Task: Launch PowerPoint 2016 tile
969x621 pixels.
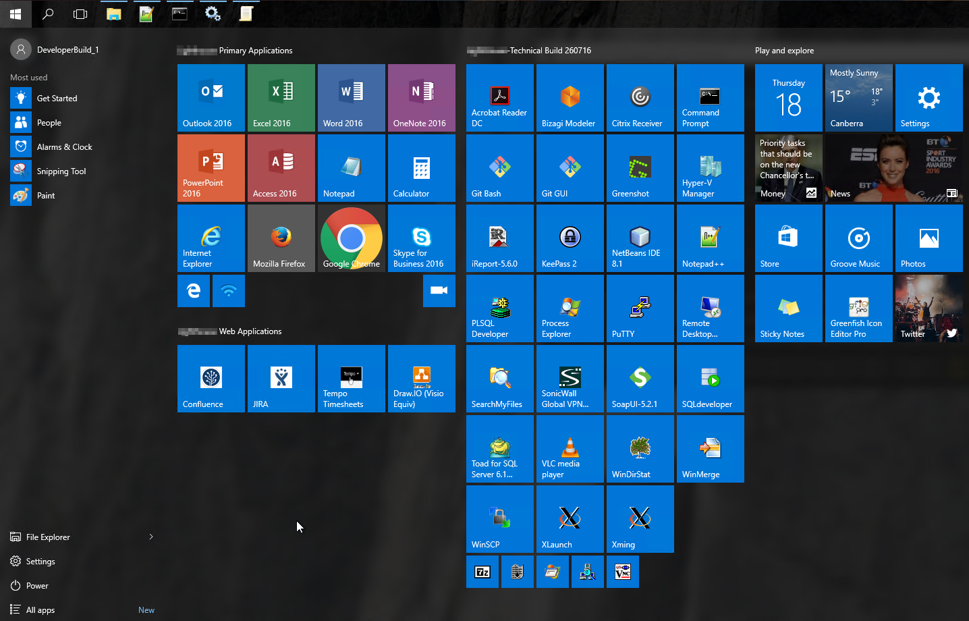Action: pyautogui.click(x=211, y=168)
